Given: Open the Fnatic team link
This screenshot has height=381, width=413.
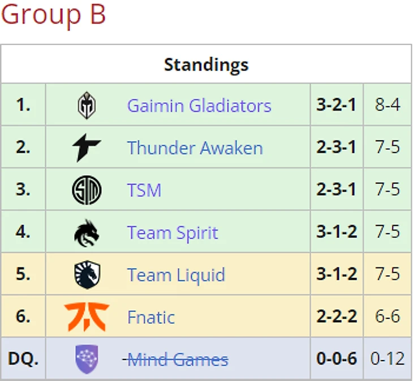Looking at the screenshot, I should click(x=151, y=317).
